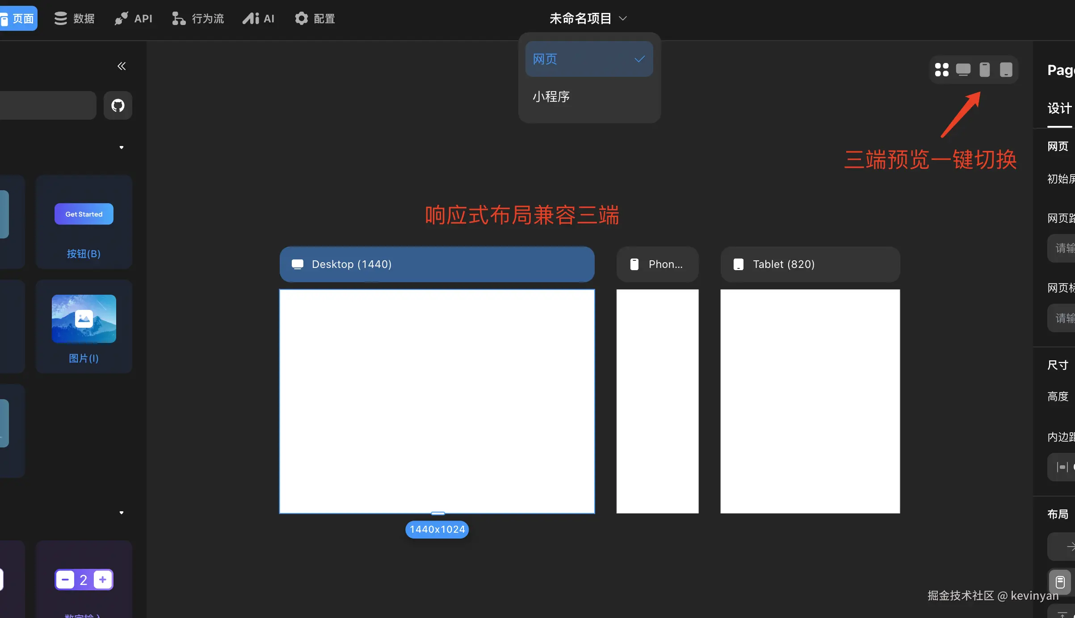Open the 未命名项目 project dropdown

coord(588,18)
